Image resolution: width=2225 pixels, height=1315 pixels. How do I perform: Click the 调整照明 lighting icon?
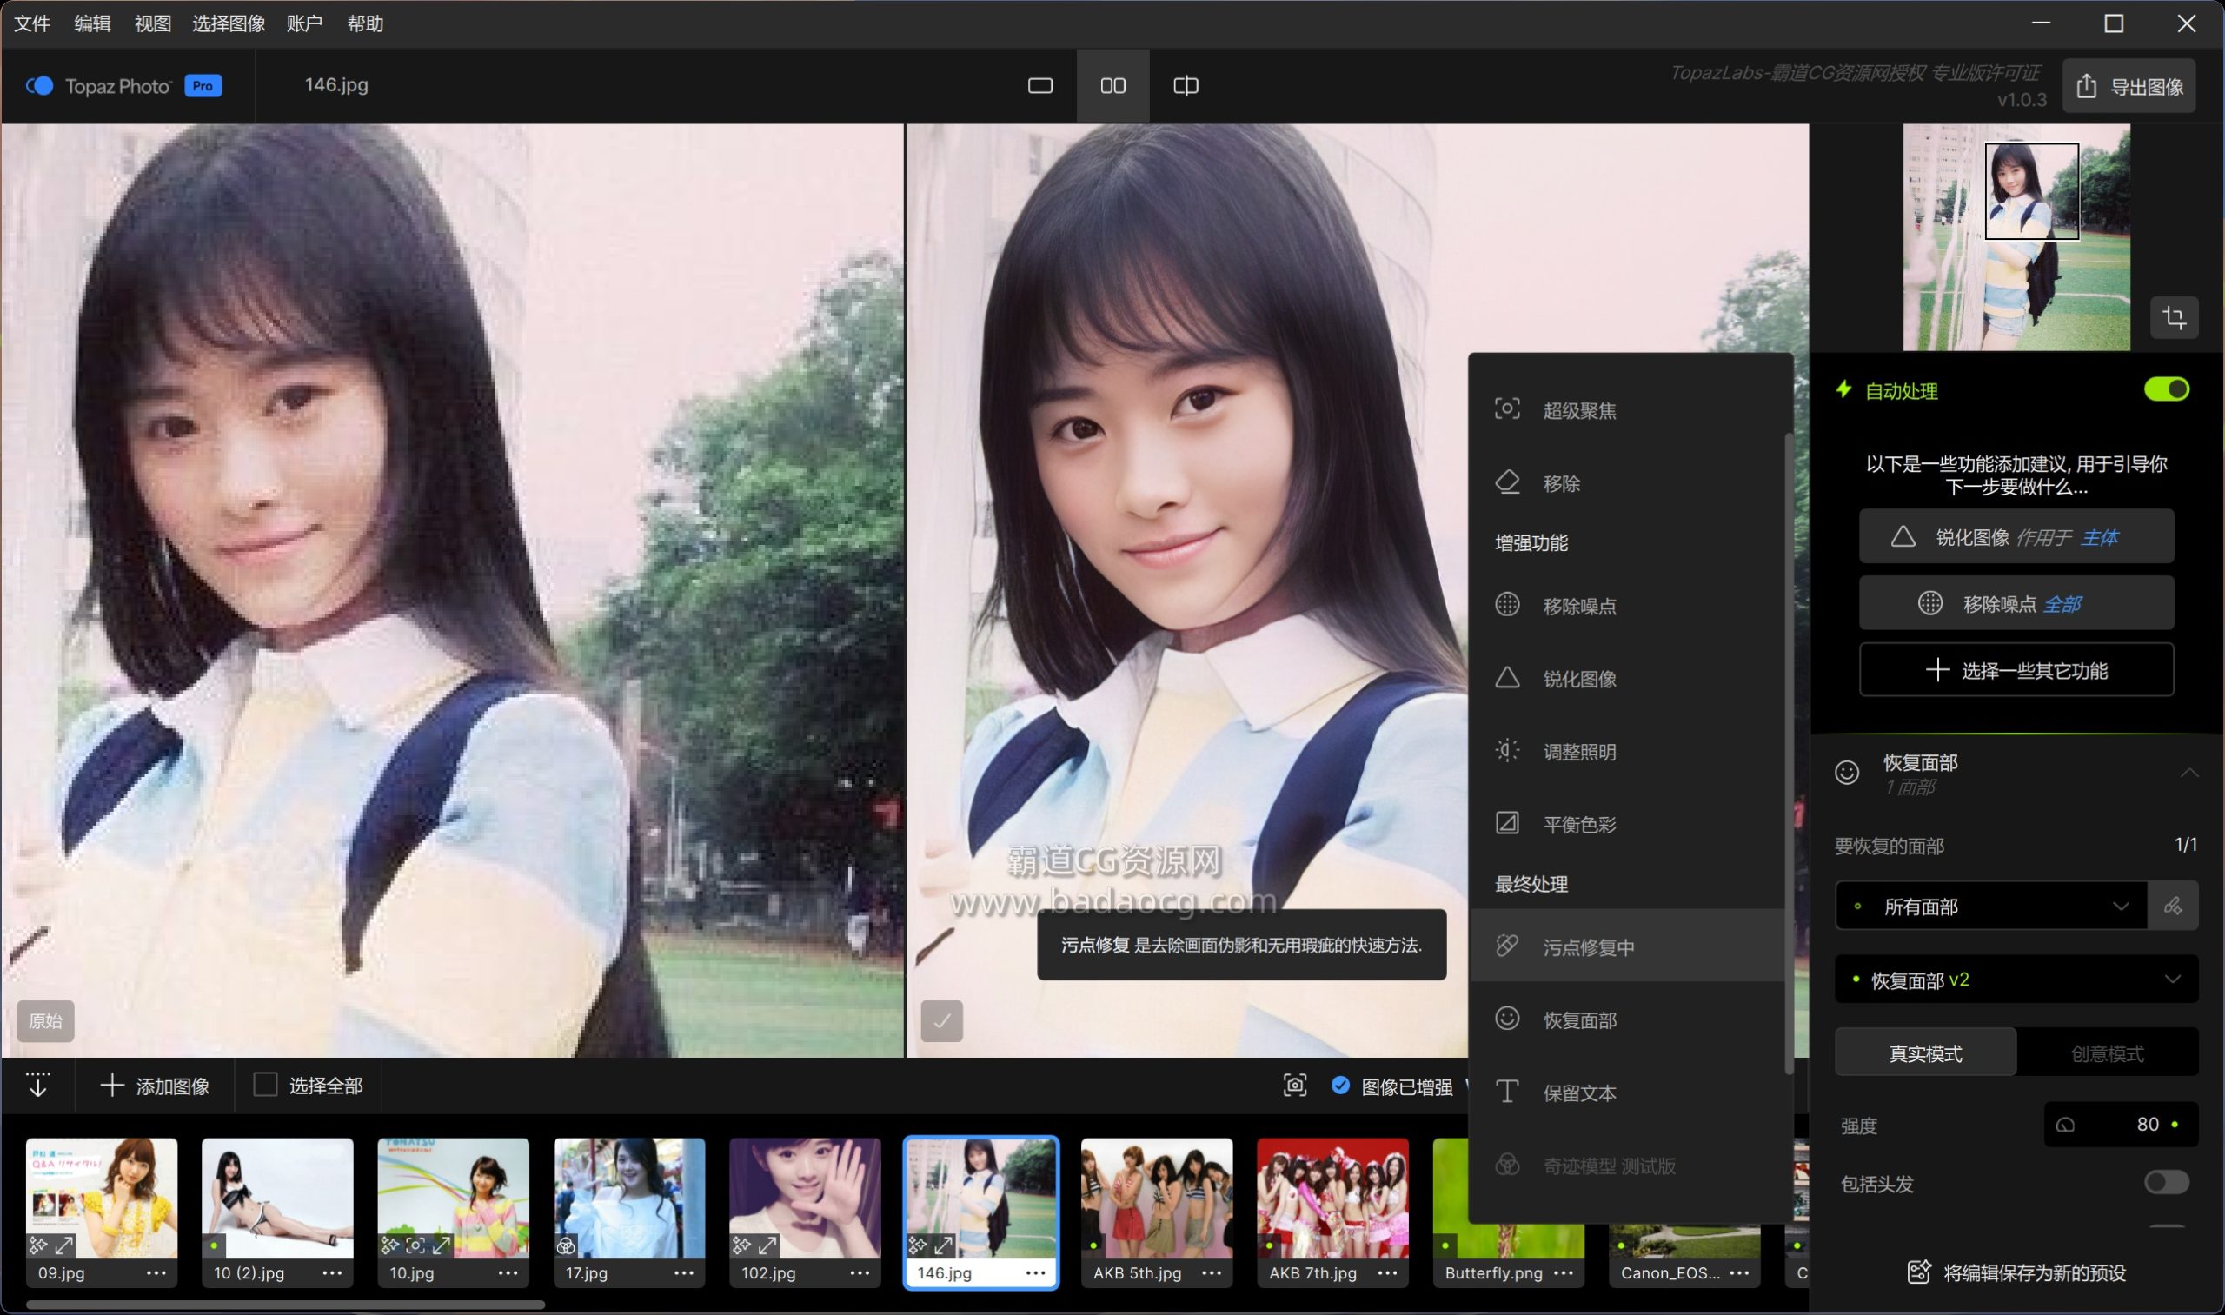pyautogui.click(x=1507, y=751)
